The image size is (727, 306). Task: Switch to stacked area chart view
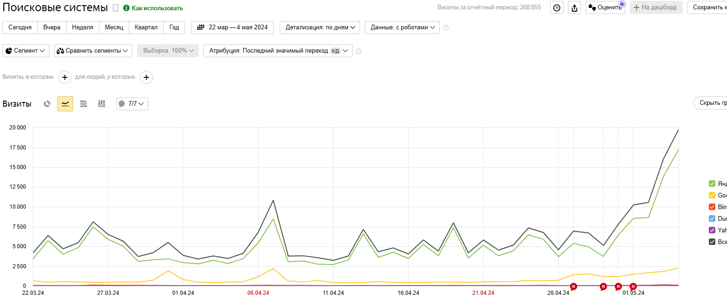click(83, 104)
